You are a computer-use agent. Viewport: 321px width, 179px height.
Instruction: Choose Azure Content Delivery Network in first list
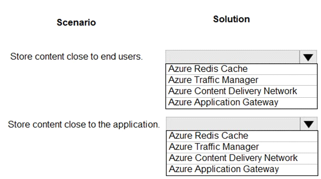[x=241, y=91]
